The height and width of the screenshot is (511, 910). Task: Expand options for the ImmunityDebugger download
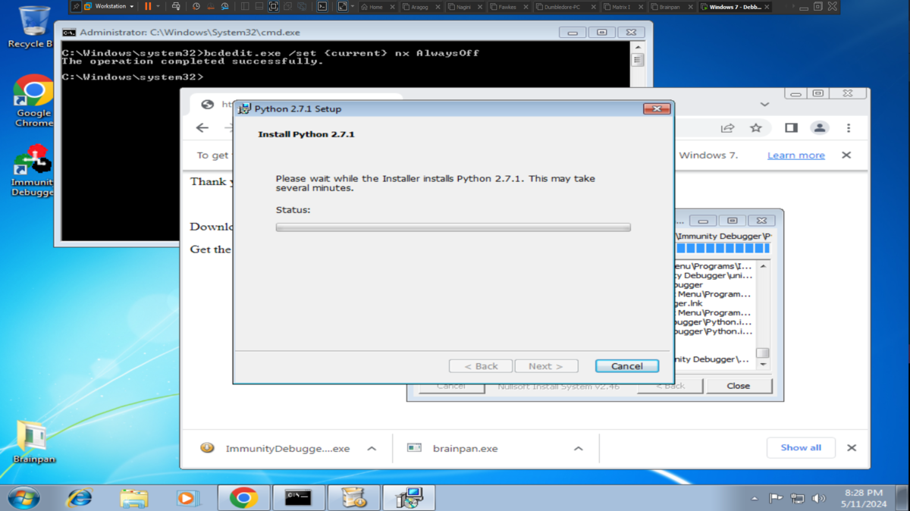(x=372, y=449)
